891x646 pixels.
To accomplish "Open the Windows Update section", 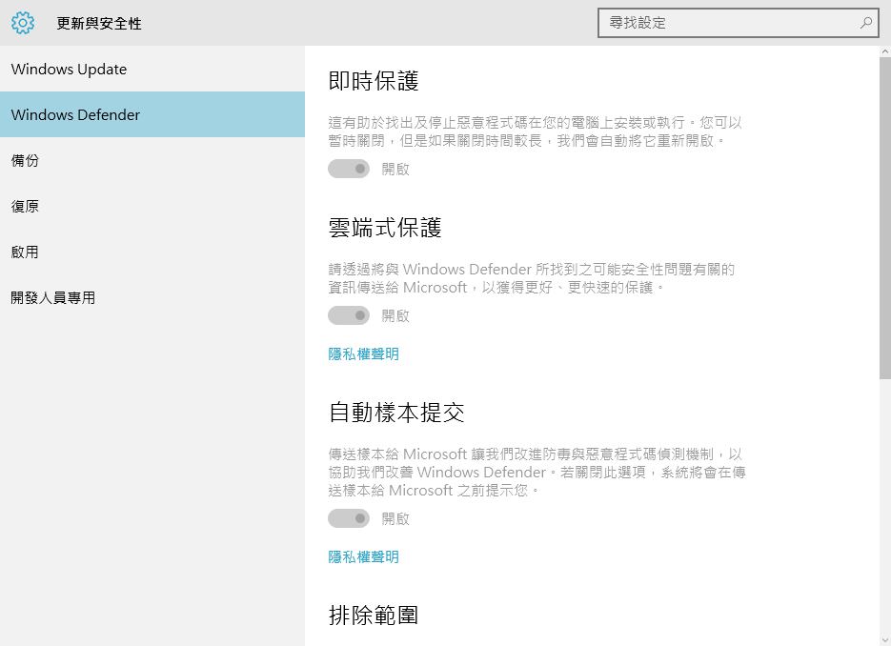I will (x=152, y=69).
